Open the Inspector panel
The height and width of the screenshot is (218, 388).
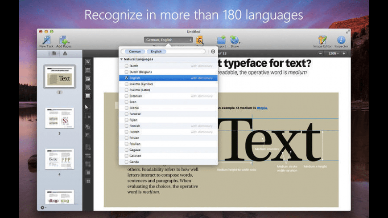(x=341, y=40)
